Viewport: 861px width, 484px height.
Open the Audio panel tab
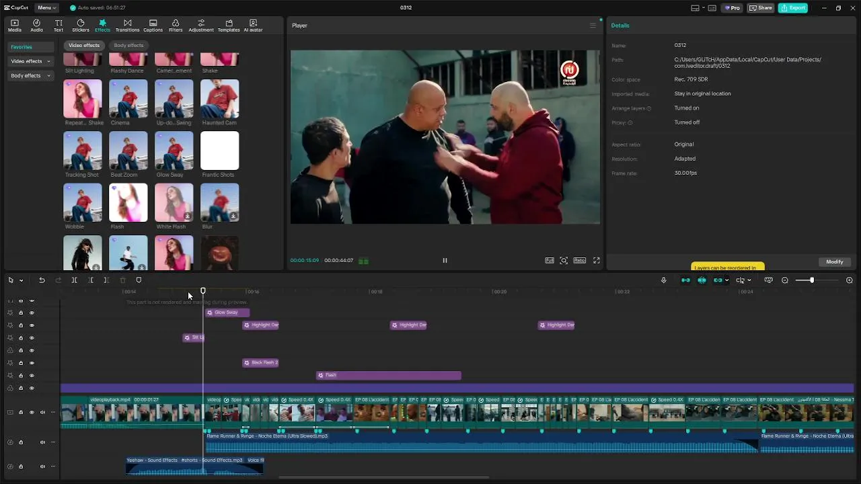[36, 26]
